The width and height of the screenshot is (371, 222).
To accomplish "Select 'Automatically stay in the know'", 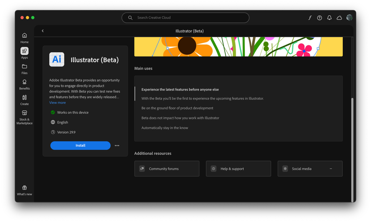I will (x=165, y=128).
